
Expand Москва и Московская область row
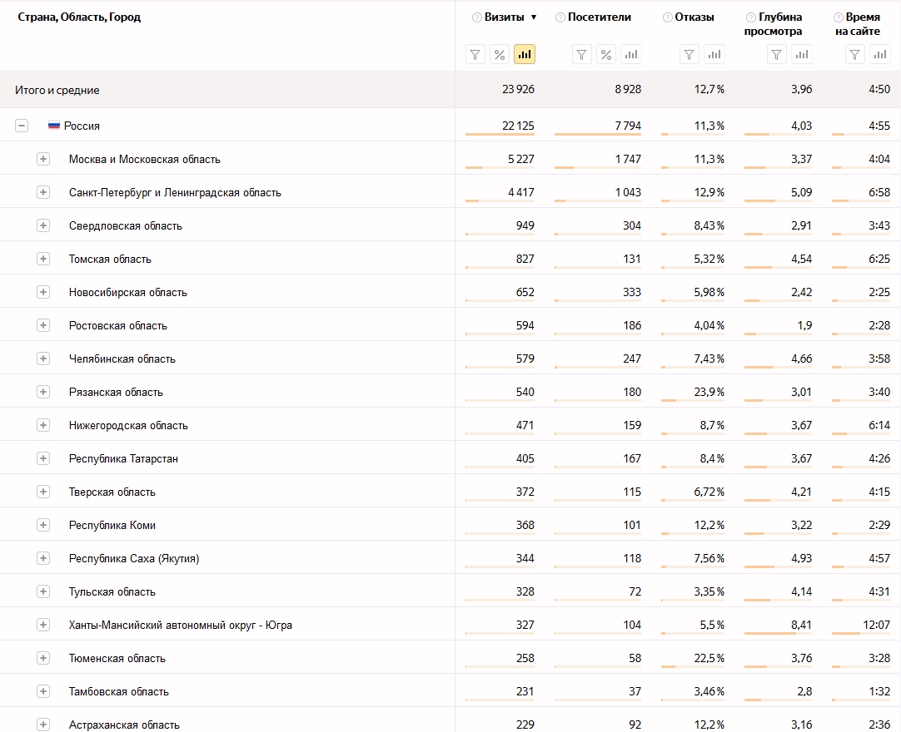(x=43, y=159)
